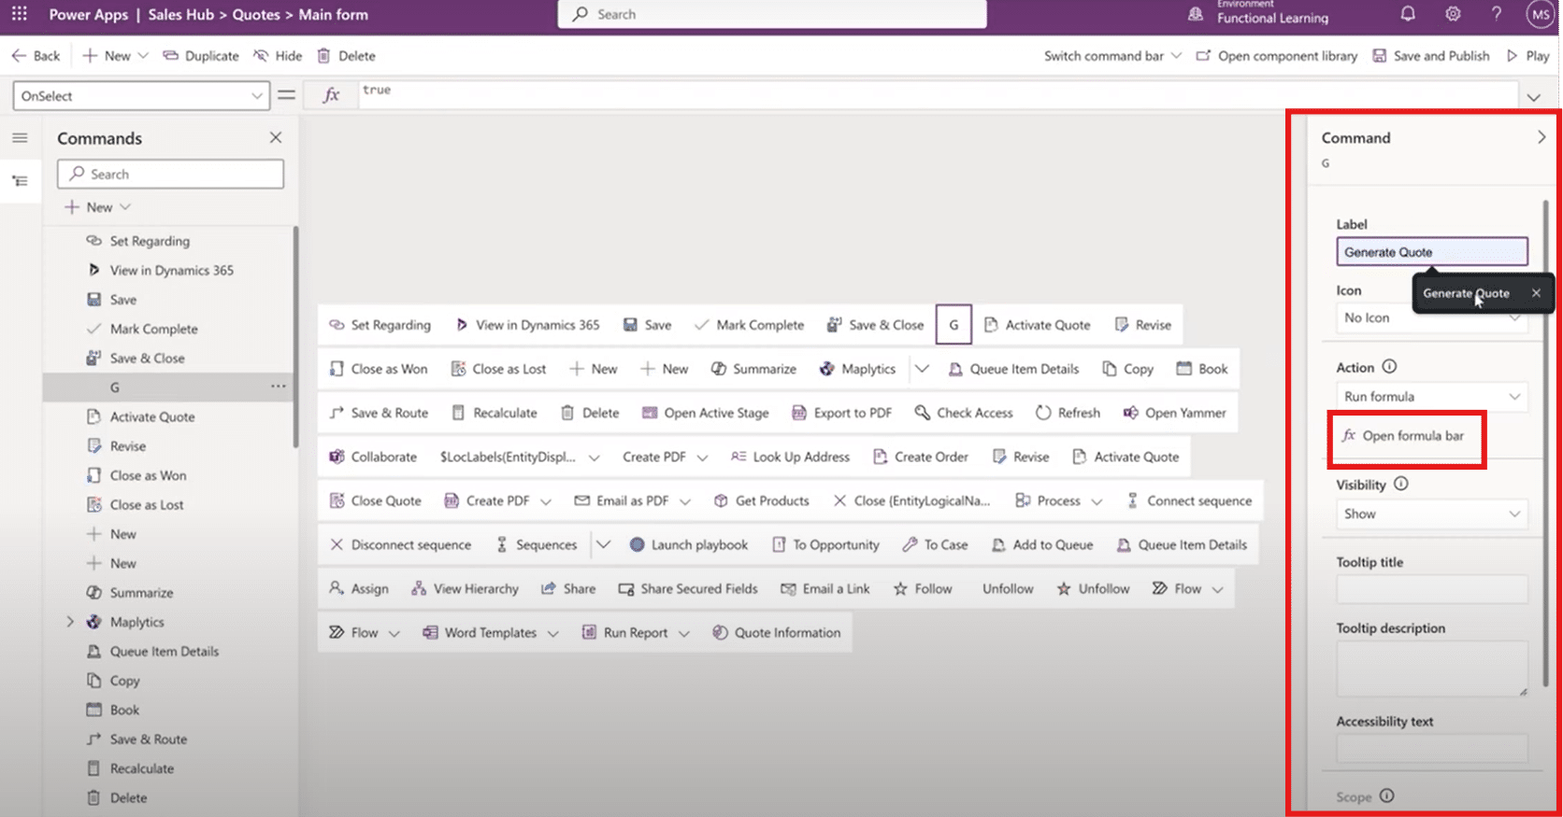Screen dimensions: 1563x817
Task: Select Activate Quote in Commands list
Action: tap(152, 417)
